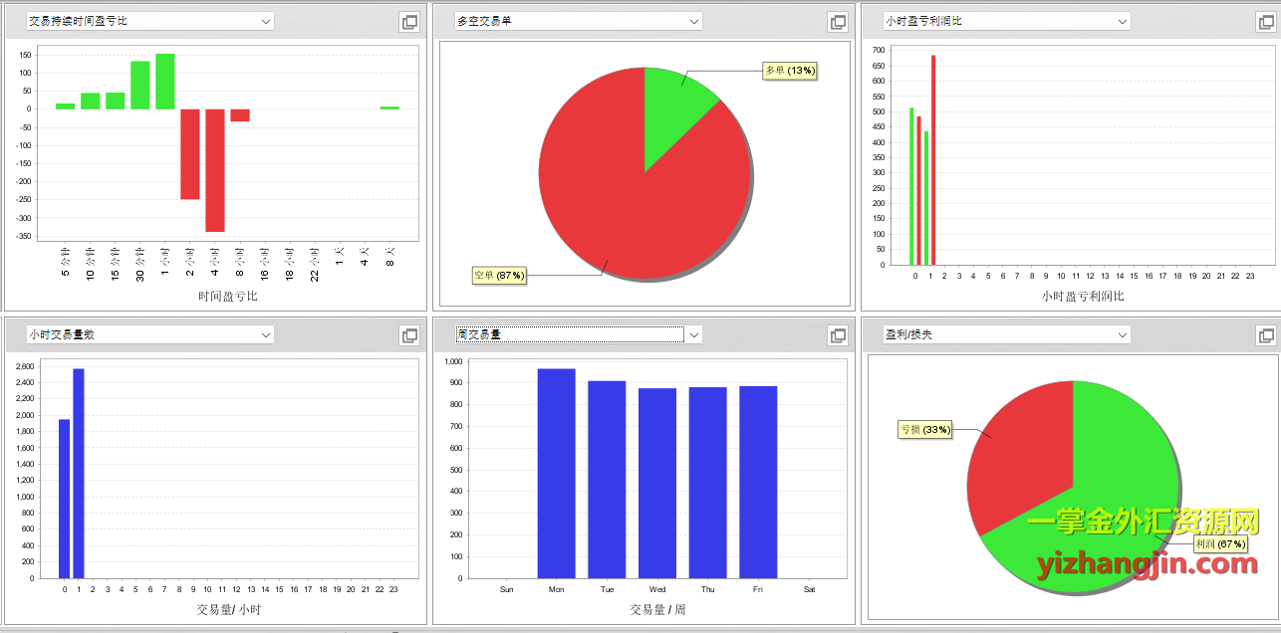The height and width of the screenshot is (633, 1281).
Task: Pop out the 周交易量 chart panel
Action: pos(838,336)
